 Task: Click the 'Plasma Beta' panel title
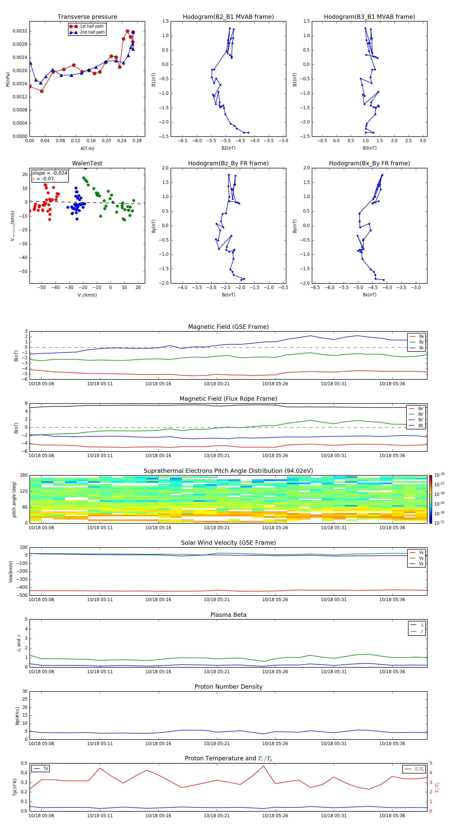pos(228,615)
